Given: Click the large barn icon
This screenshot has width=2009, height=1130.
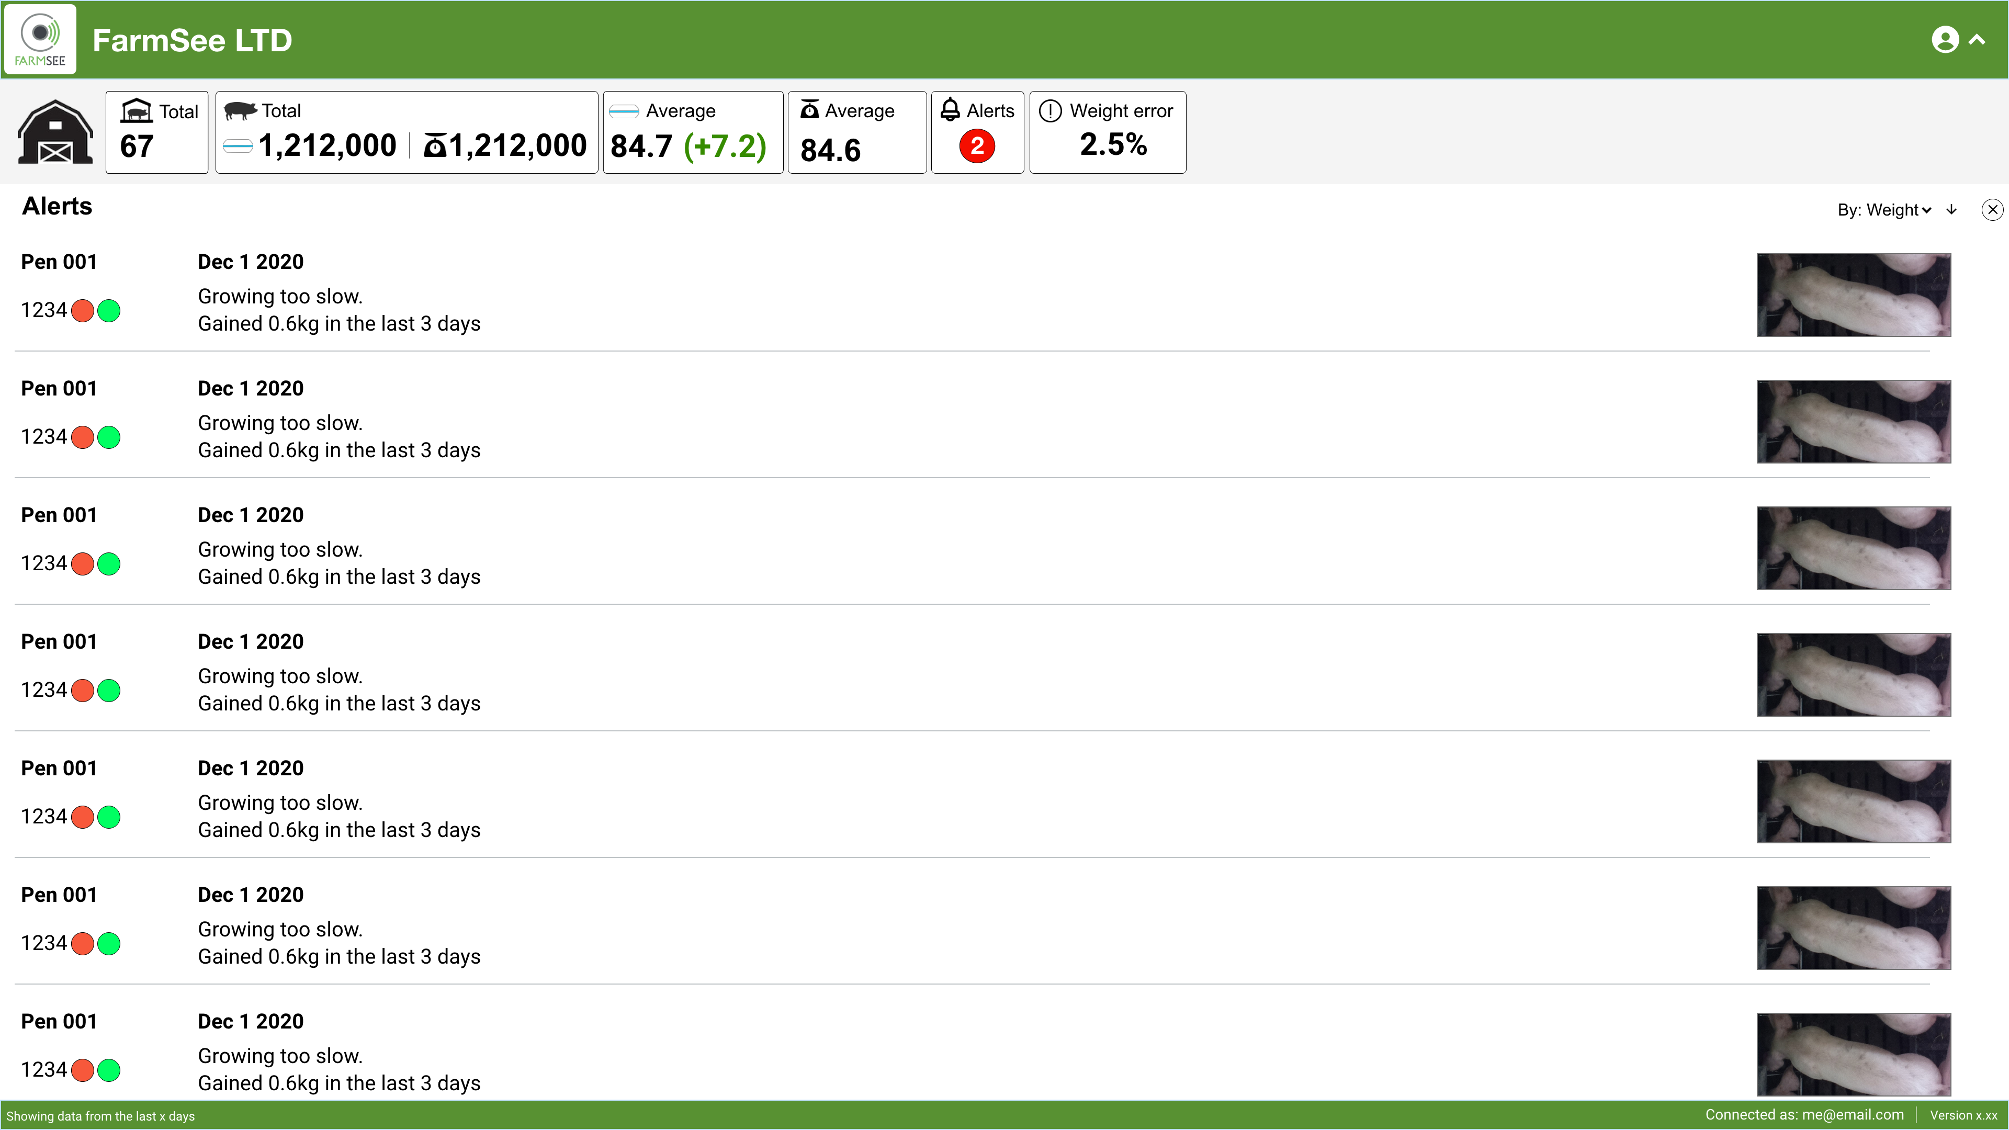Looking at the screenshot, I should pyautogui.click(x=55, y=132).
